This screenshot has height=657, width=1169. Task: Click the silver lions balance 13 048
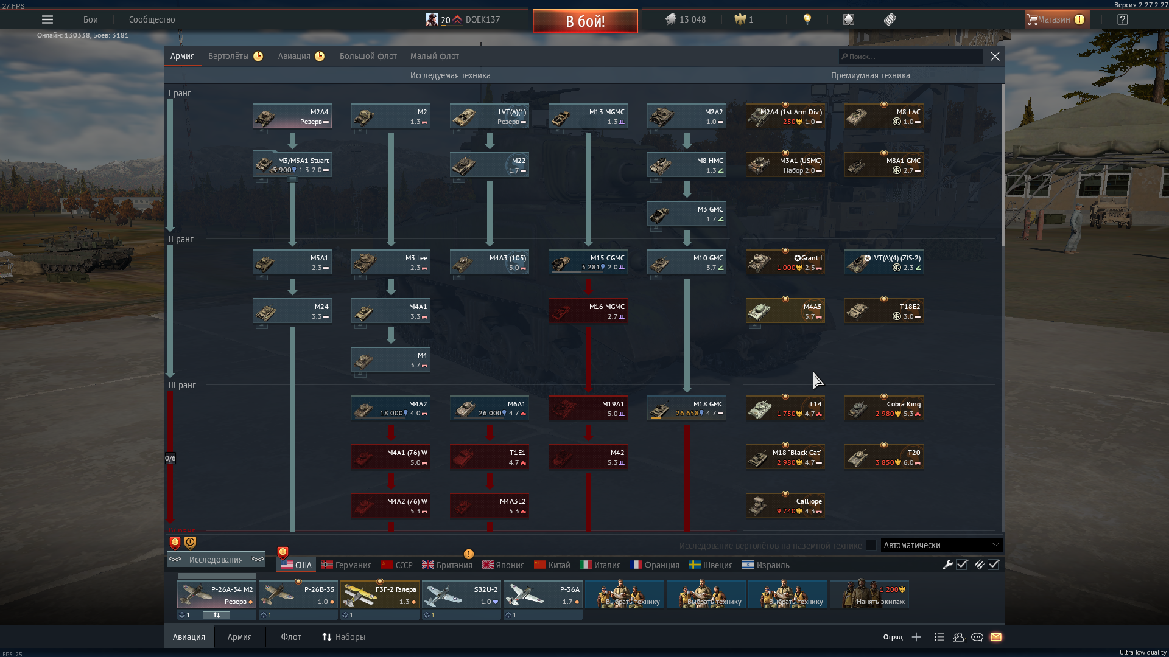[x=686, y=19]
